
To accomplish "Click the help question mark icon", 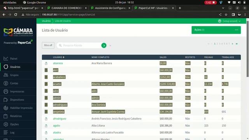I will click(219, 21).
